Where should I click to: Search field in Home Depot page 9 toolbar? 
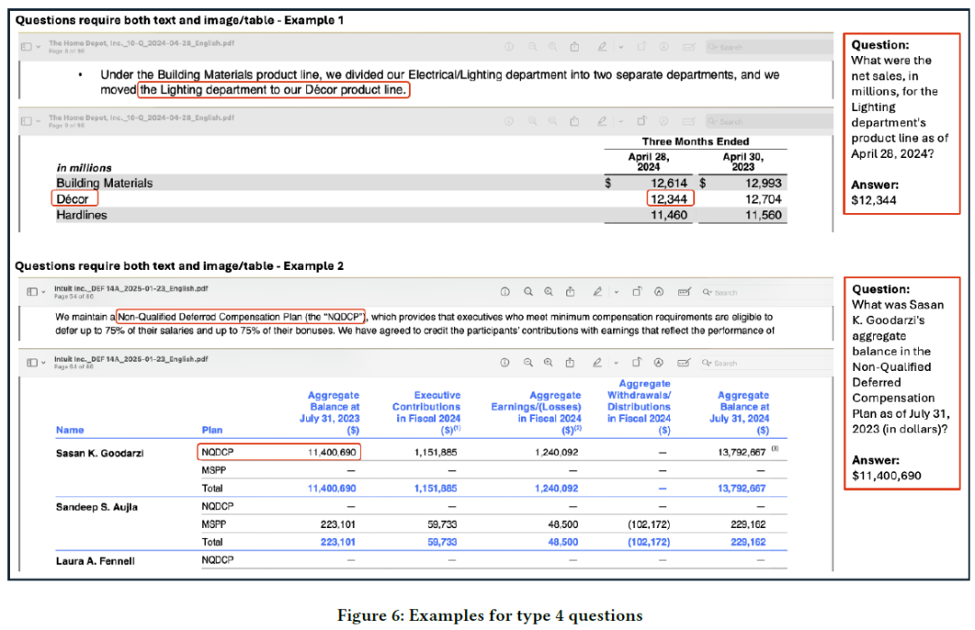click(770, 121)
